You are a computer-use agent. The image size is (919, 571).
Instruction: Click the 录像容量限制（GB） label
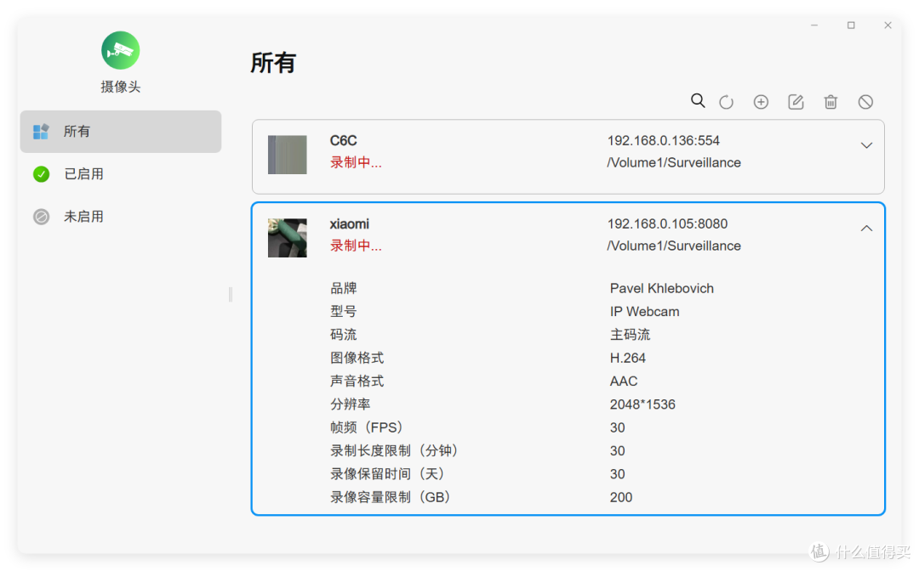pos(392,497)
